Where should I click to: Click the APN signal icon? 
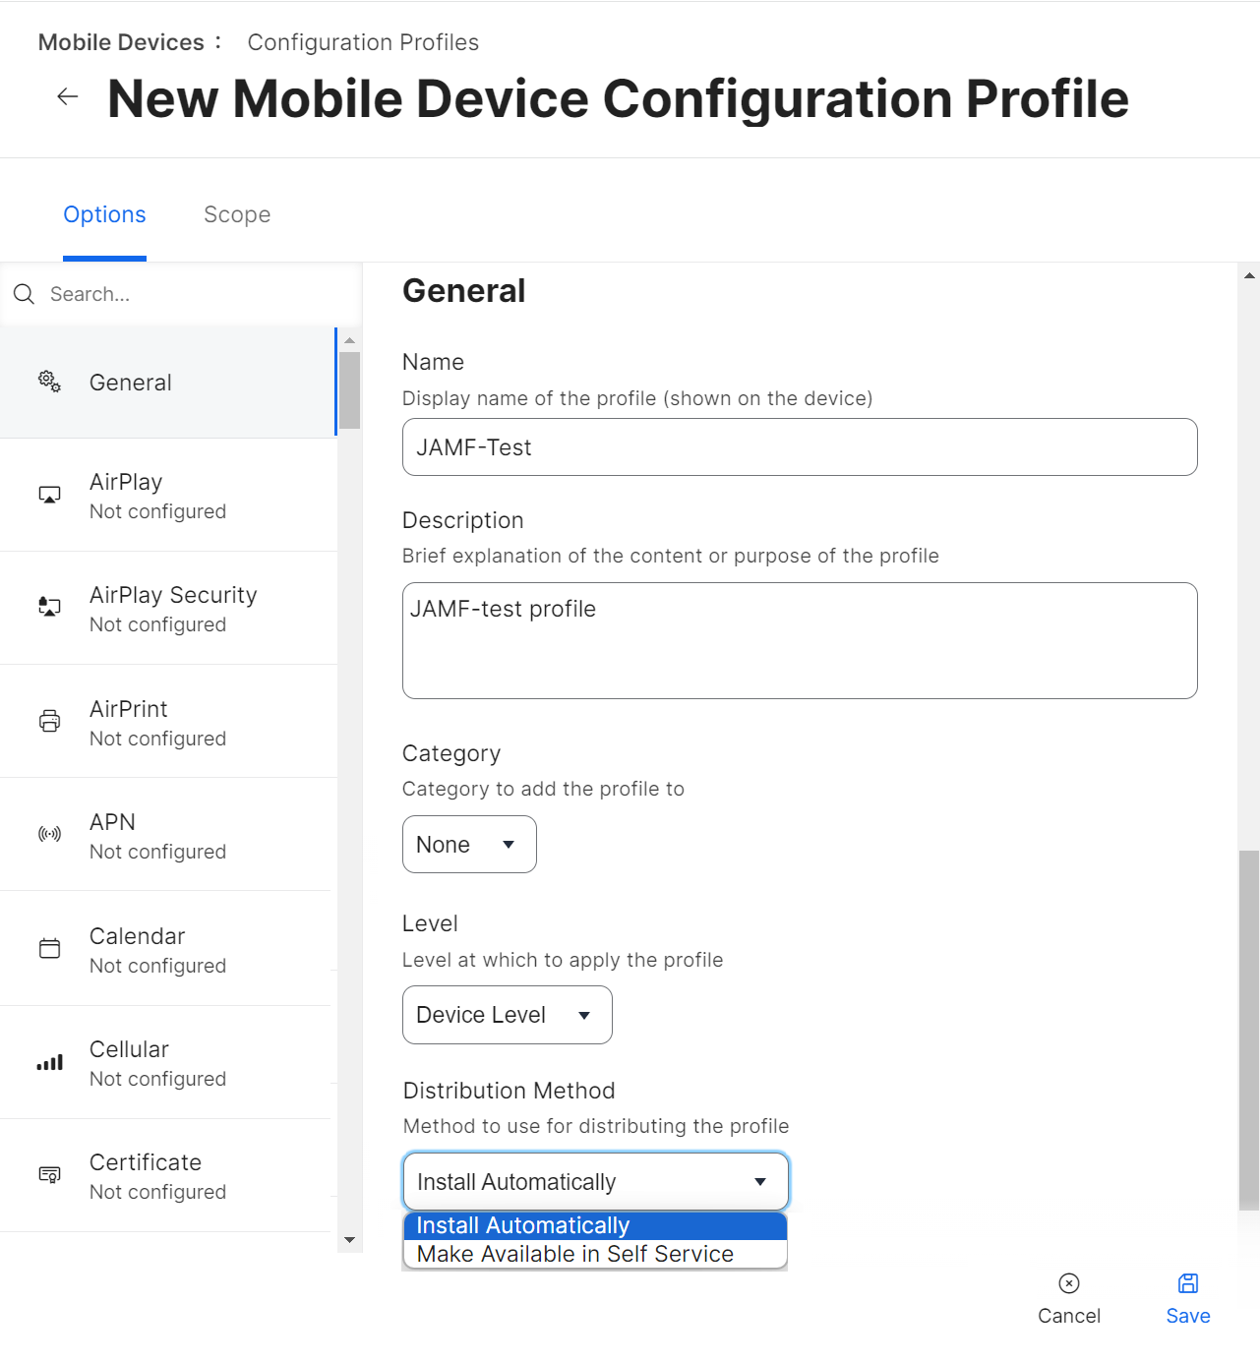[49, 834]
